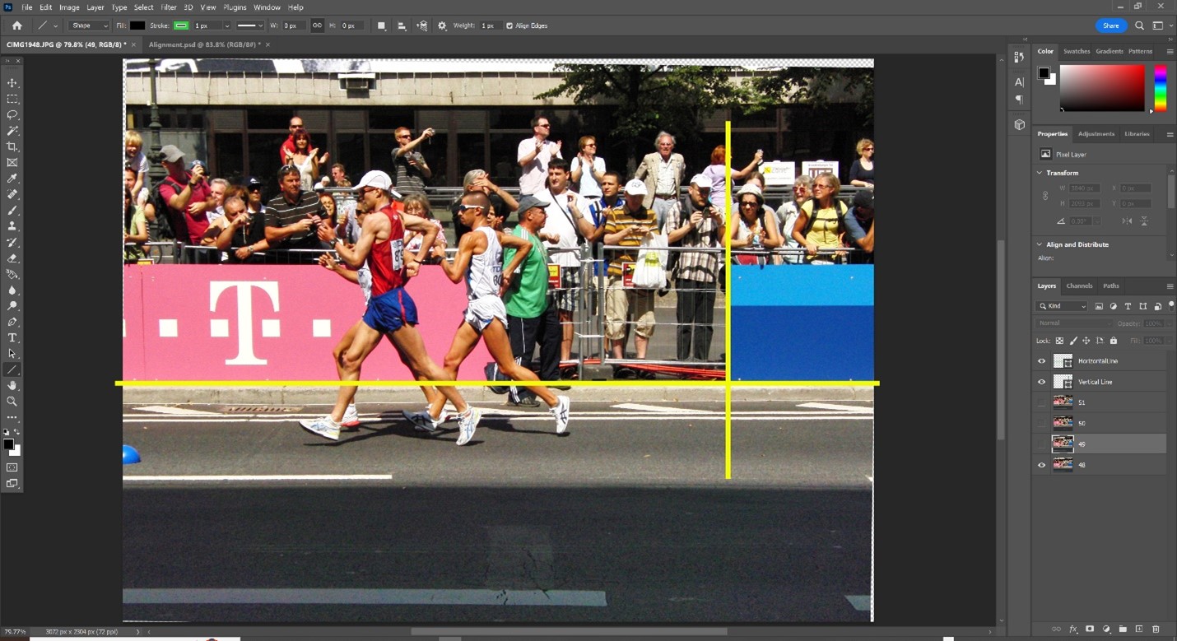This screenshot has width=1177, height=641.
Task: Open the Image menu
Action: 69,7
